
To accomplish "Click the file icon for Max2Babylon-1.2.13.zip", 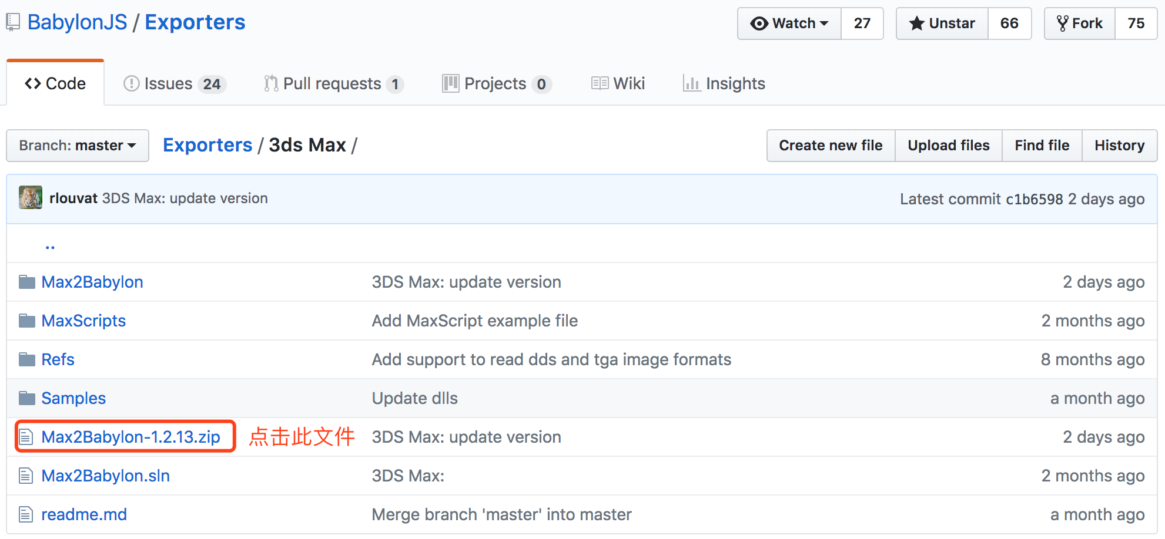I will click(26, 437).
